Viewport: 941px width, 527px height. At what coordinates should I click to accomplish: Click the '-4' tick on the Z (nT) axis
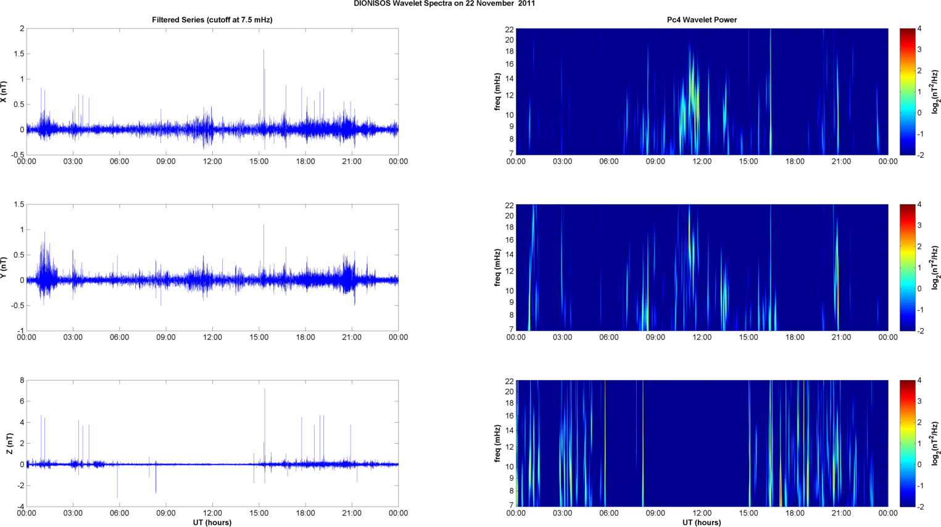pos(20,507)
